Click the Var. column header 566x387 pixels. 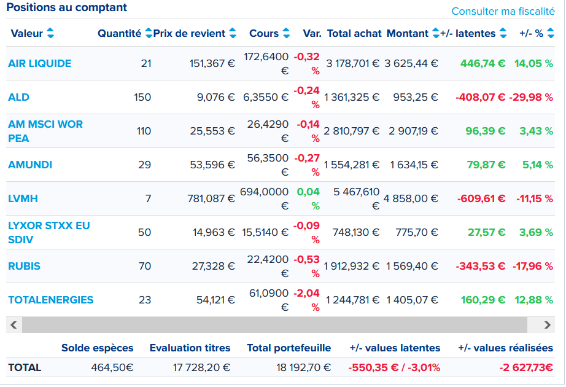(312, 33)
